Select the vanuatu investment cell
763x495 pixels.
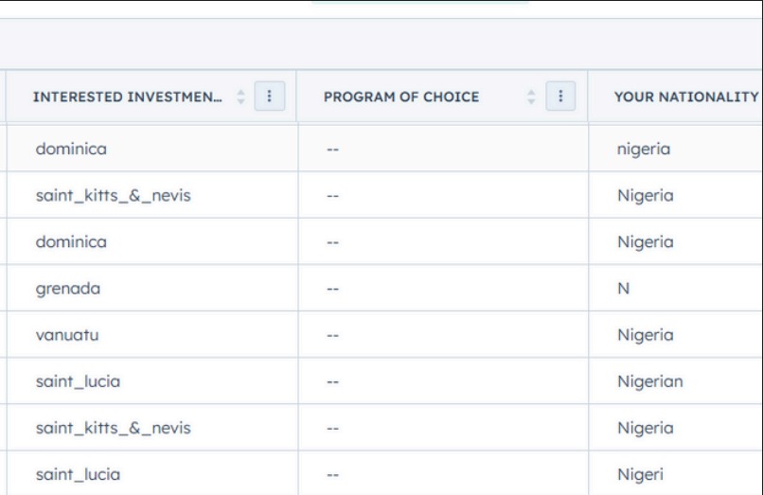(152, 335)
